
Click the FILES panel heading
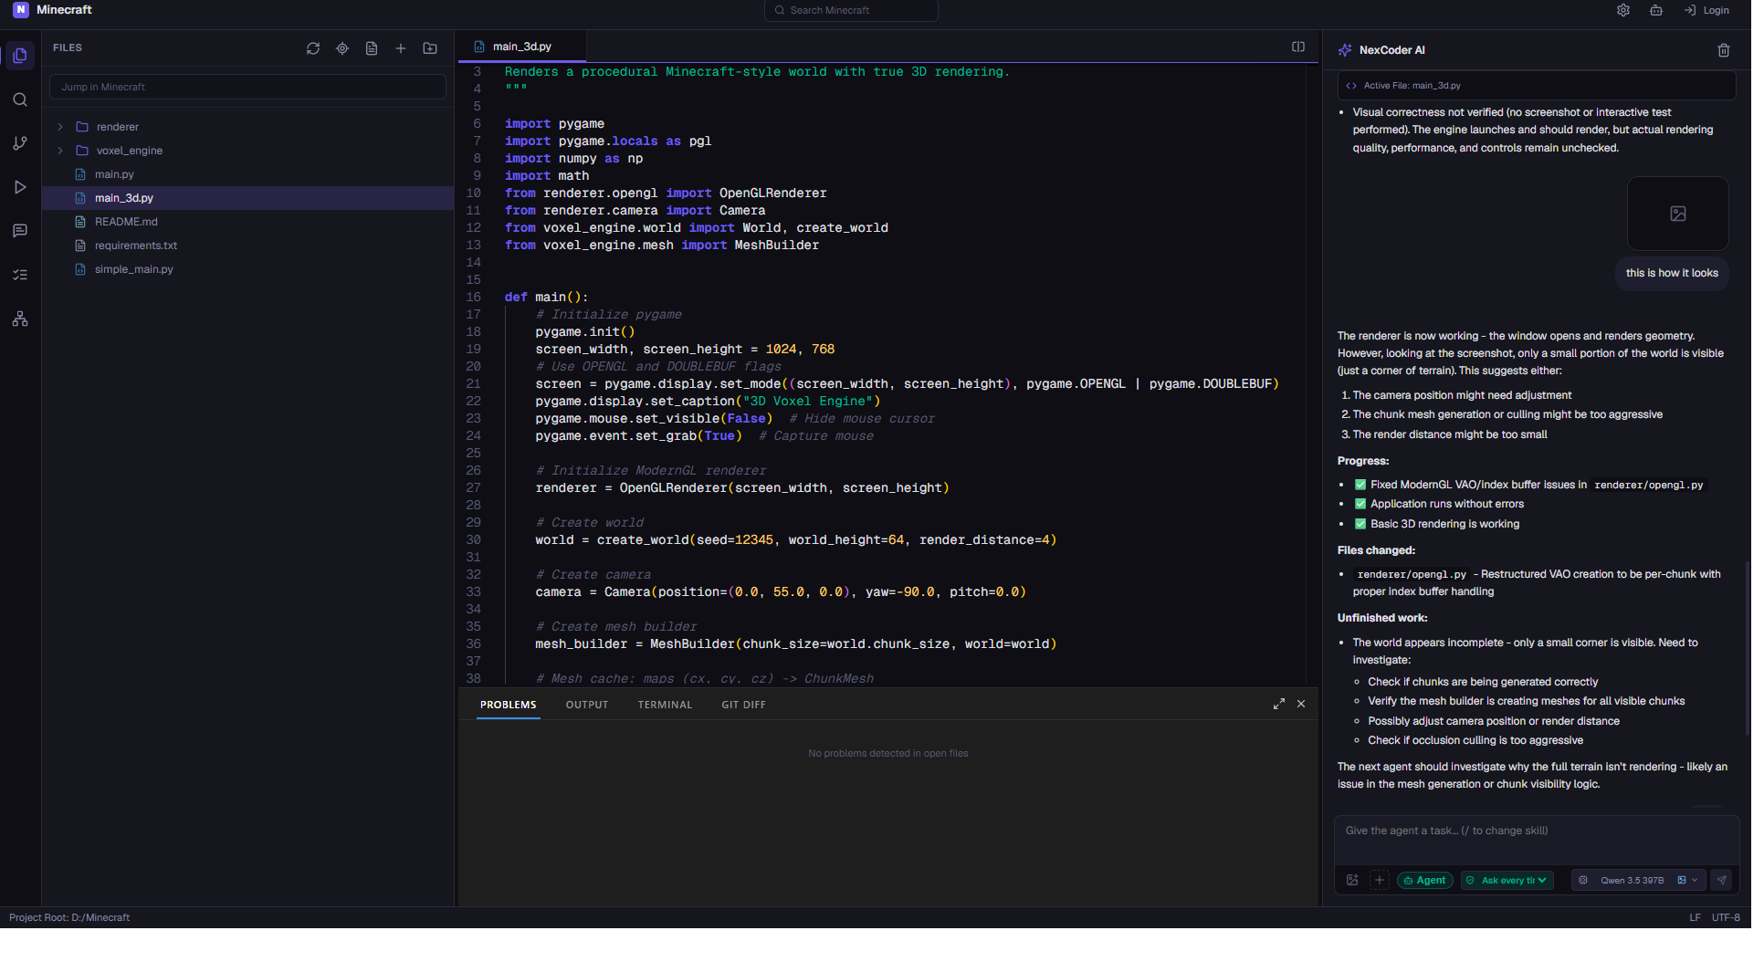pos(68,47)
